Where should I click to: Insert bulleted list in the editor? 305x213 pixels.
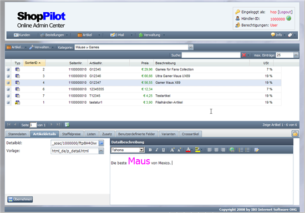click(x=247, y=150)
